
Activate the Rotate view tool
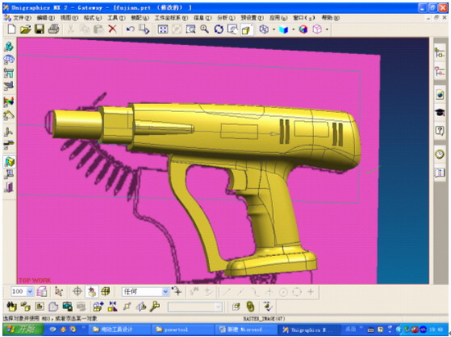219,29
